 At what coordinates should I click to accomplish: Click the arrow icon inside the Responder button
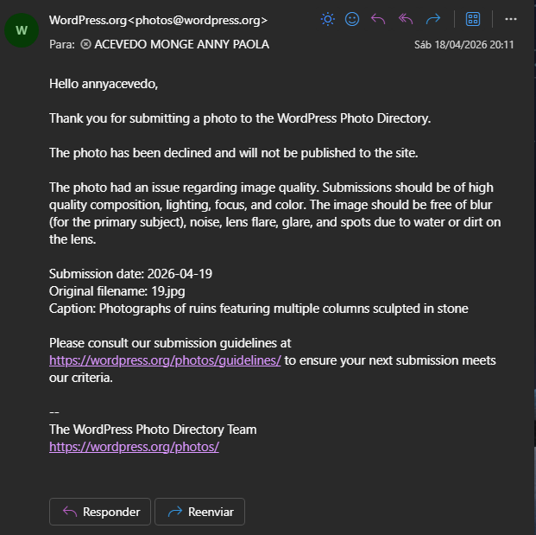pyautogui.click(x=70, y=512)
